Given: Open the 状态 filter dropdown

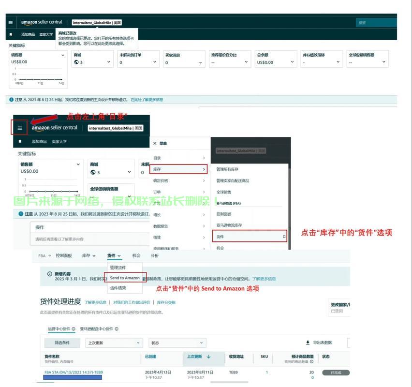Looking at the screenshot, I should (177, 342).
